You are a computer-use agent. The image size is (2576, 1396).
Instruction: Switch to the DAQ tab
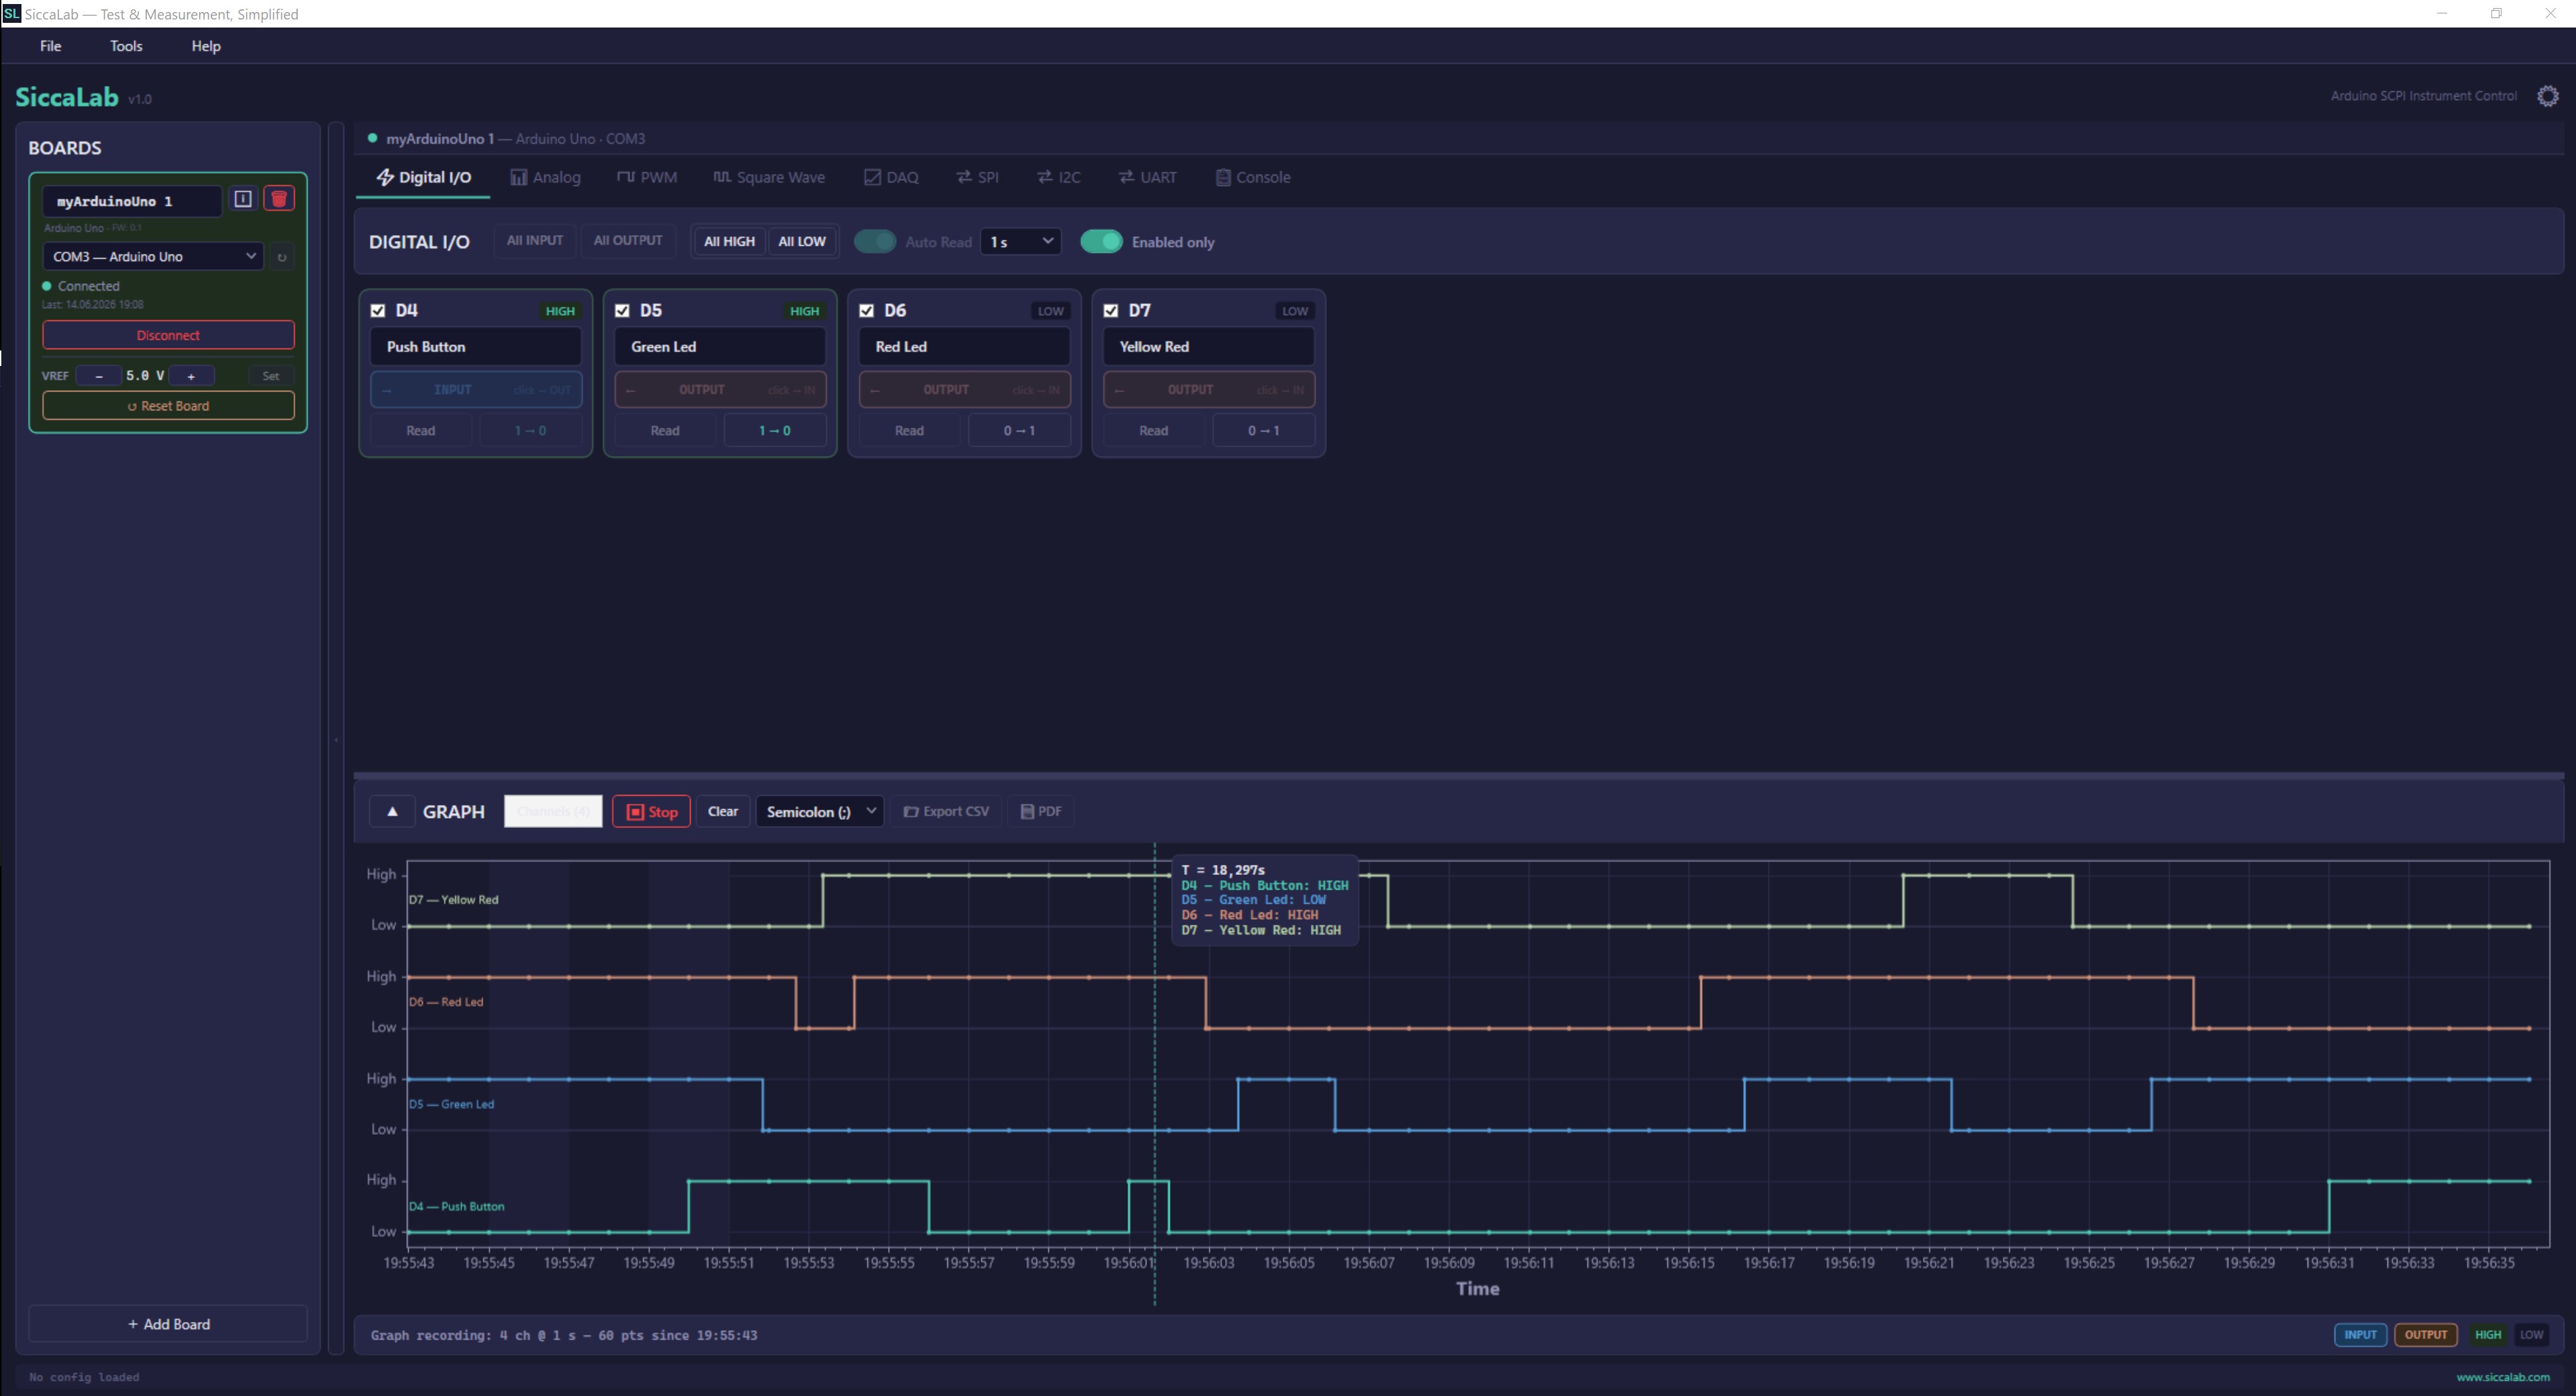pos(891,177)
